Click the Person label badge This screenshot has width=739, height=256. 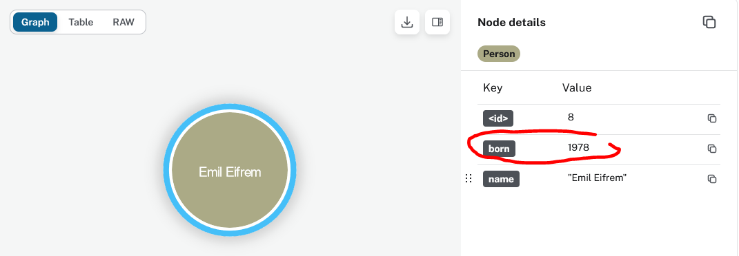pyautogui.click(x=499, y=54)
